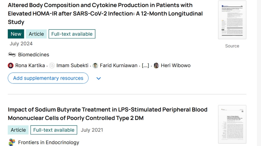Viewport: 261px width, 146px height.
Task: Open Rona Kartika author name link
Action: (x=30, y=66)
